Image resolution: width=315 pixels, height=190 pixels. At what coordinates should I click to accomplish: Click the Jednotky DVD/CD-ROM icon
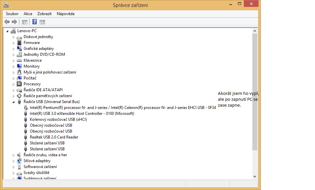point(19,54)
